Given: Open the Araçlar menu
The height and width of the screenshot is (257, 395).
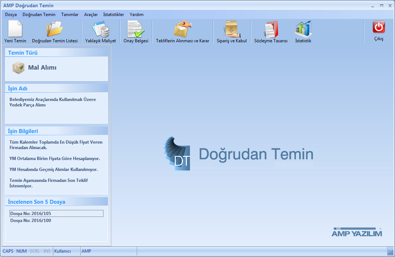Looking at the screenshot, I should click(x=91, y=15).
